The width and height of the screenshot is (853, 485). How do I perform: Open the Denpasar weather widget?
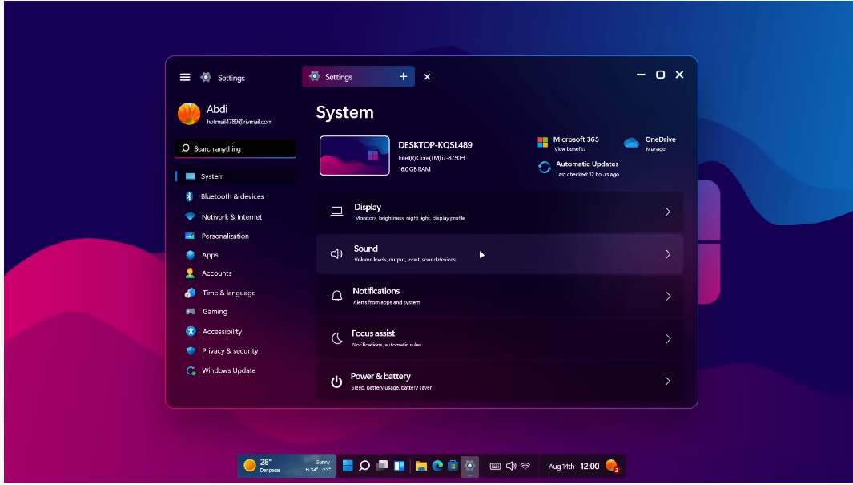point(287,466)
